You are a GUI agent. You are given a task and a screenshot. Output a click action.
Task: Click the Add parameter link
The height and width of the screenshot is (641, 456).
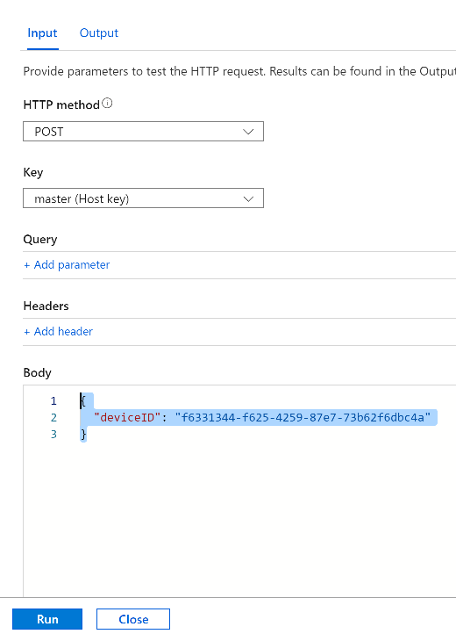[x=67, y=265]
